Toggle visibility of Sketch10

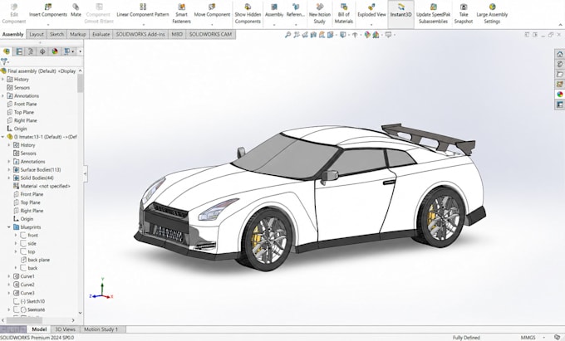click(x=17, y=301)
